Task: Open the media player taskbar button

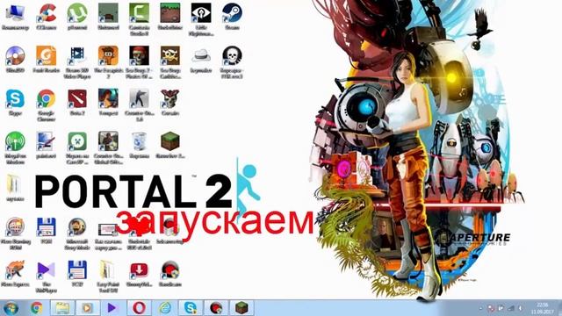Action: coord(88,308)
